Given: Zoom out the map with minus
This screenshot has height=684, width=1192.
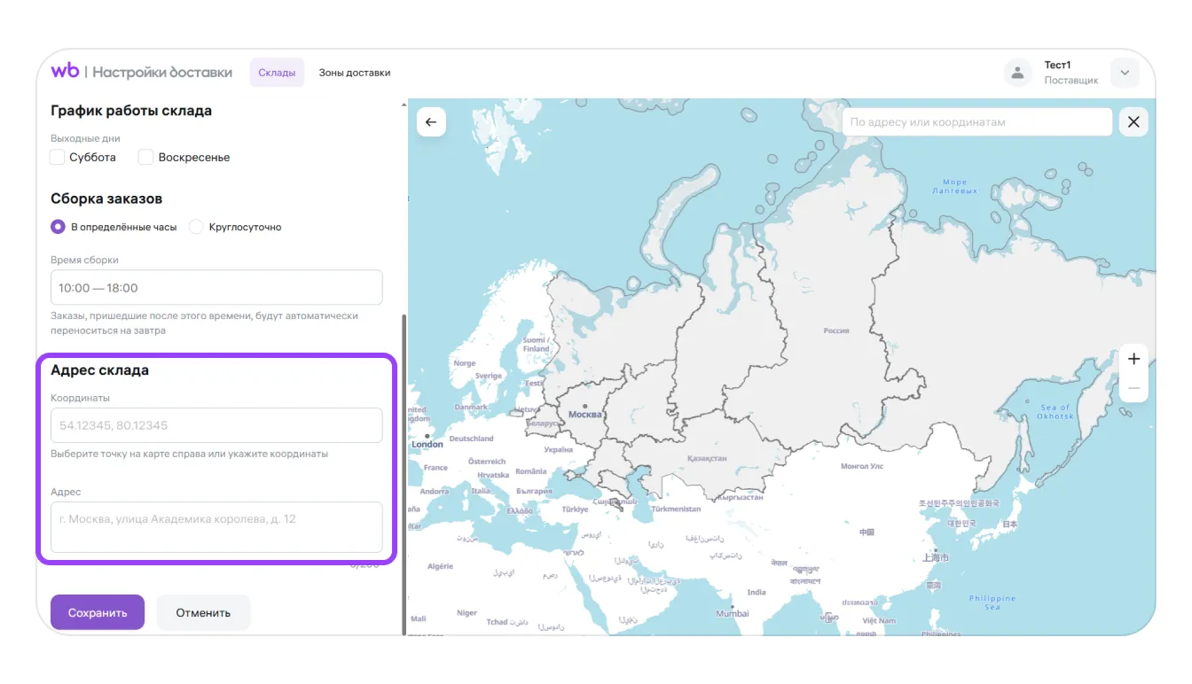Looking at the screenshot, I should pos(1133,388).
